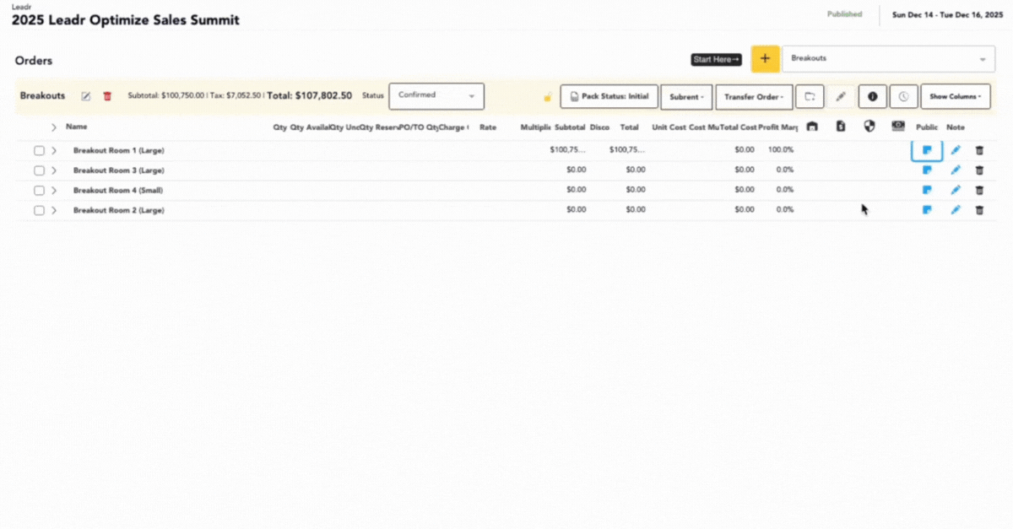Click the Start Here arrow label
The image size is (1013, 529).
(x=718, y=59)
